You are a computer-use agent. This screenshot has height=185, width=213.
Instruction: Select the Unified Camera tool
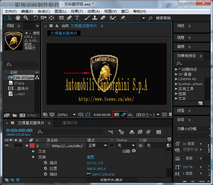point(43,18)
